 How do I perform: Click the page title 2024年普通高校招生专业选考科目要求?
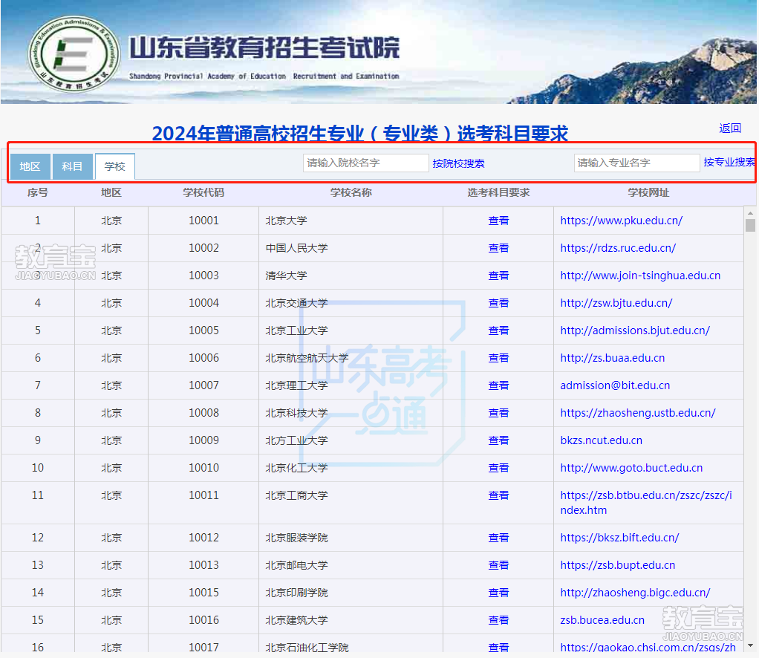[x=359, y=133]
